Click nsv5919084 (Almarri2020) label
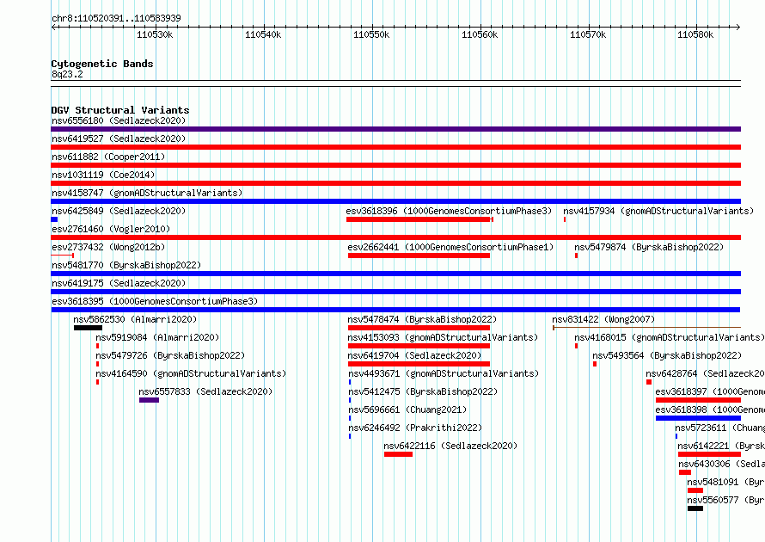Viewport: 765px width, 542px height. 157,337
